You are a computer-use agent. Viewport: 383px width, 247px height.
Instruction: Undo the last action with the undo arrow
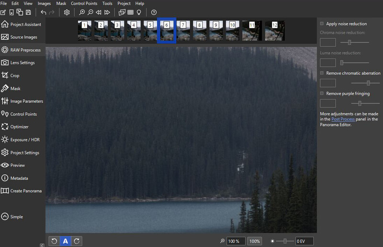(x=44, y=12)
